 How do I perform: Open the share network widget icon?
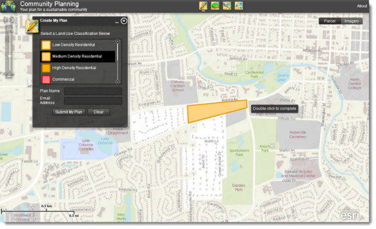coord(238,5)
